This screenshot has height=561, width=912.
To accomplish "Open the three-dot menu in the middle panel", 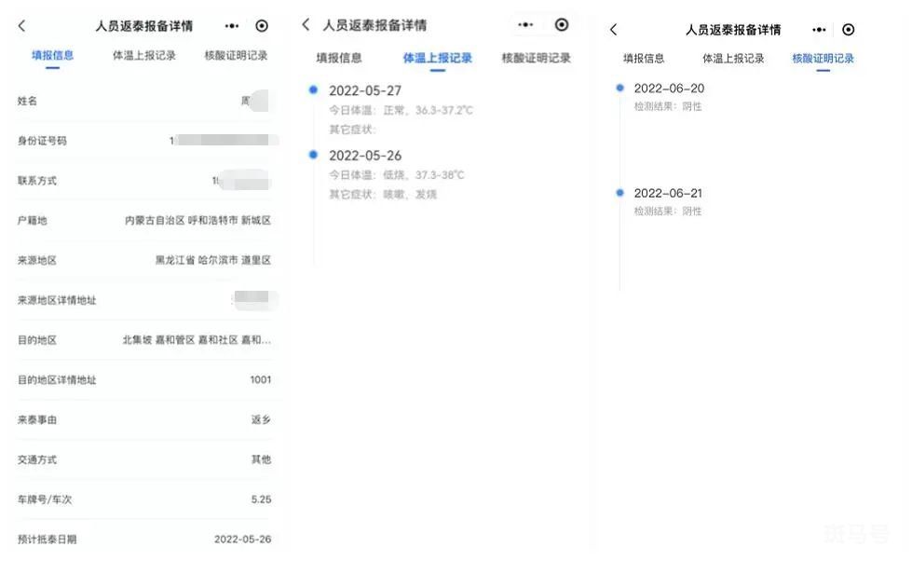I will [x=525, y=24].
